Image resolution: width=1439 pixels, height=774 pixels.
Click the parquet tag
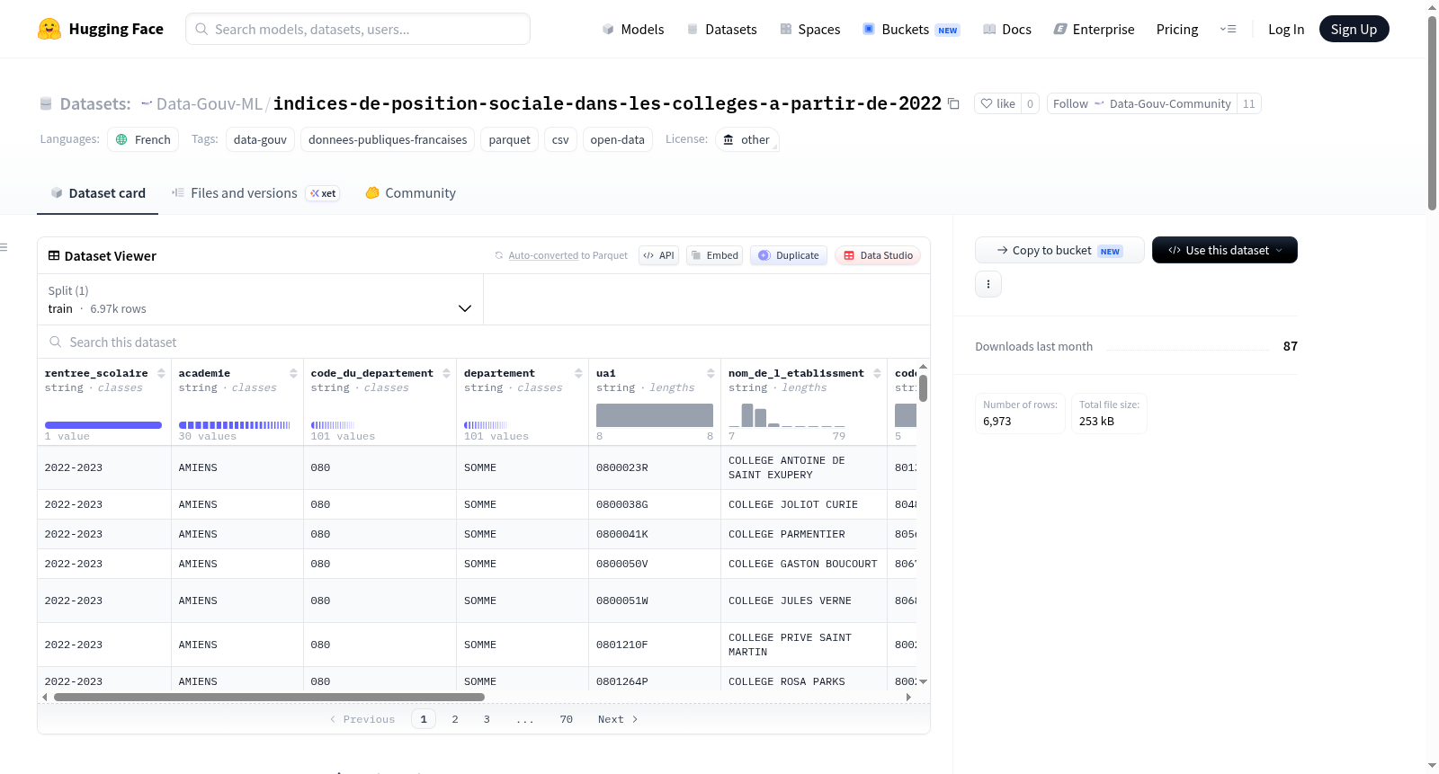(x=509, y=139)
